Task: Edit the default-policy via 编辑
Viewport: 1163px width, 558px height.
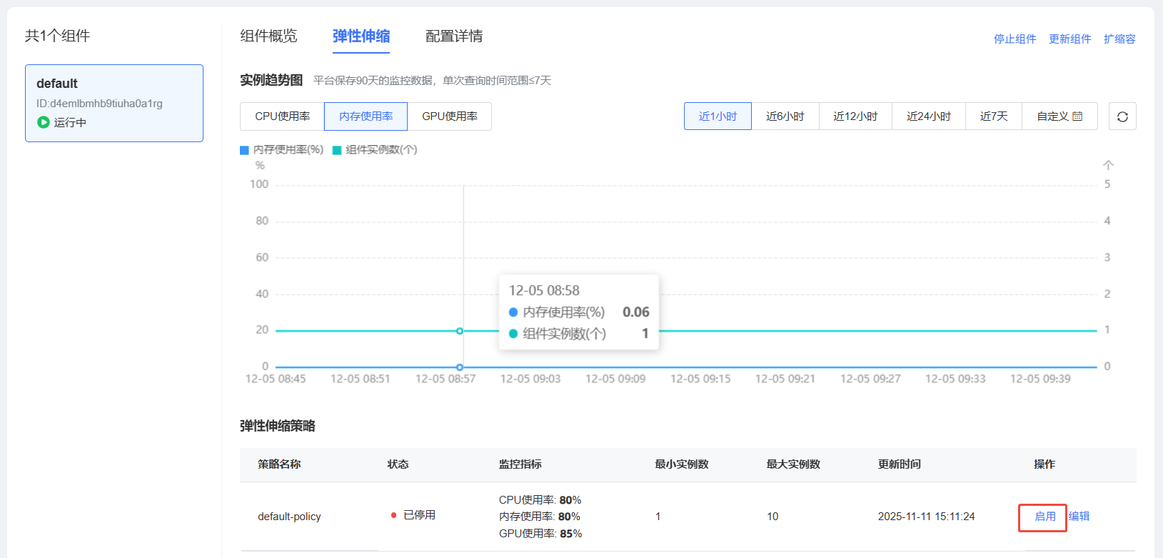Action: [x=1079, y=517]
